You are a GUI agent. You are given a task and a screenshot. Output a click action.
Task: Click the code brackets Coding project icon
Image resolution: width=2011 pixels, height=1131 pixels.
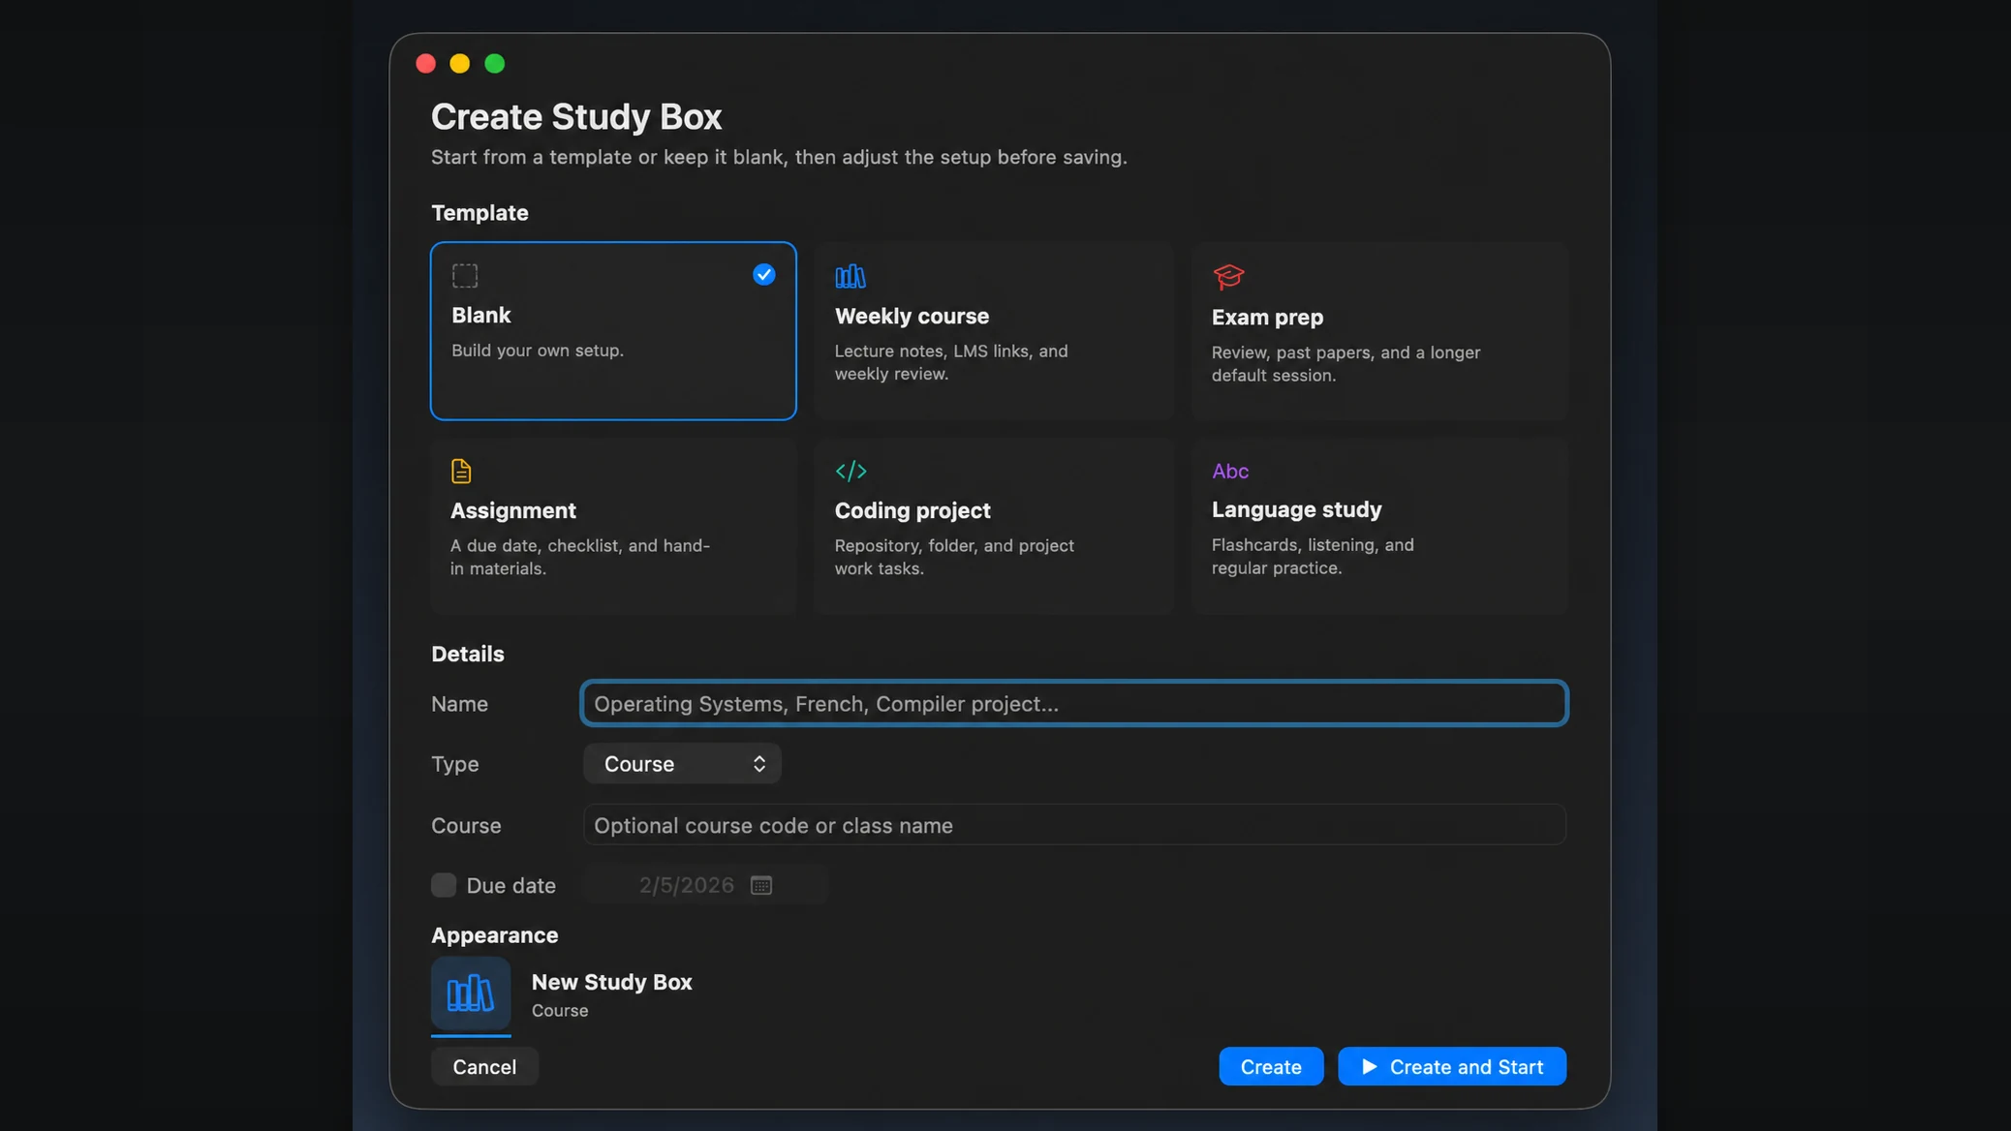pyautogui.click(x=851, y=472)
